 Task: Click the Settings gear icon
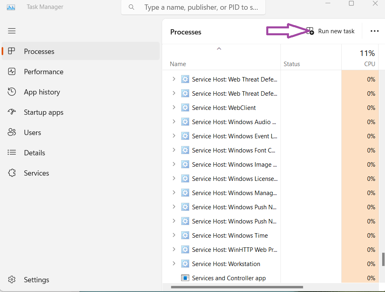(x=12, y=280)
